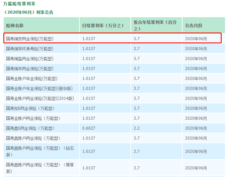Viewport: 227px width, 177px height.
Task: Click the 2.2 annual rate value
Action: click(x=136, y=128)
